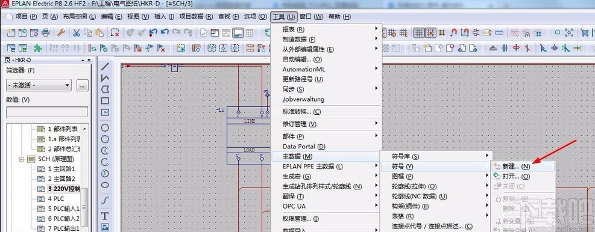Open settings via the wrench icon
Image resolution: width=595 pixels, height=232 pixels.
61,33
